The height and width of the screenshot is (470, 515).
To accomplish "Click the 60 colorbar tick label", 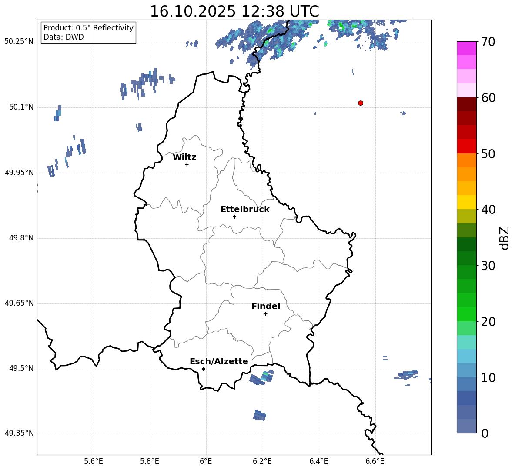I will pos(488,98).
